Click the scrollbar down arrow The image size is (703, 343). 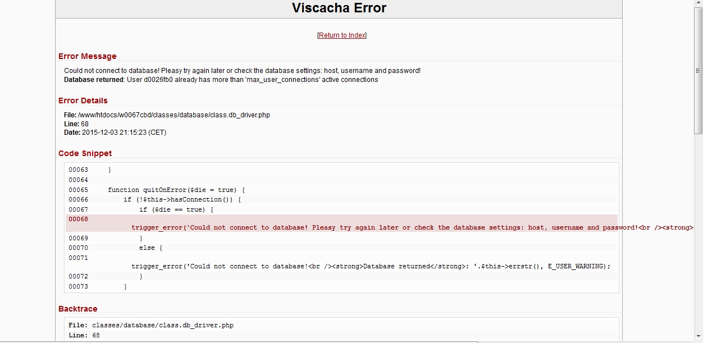point(698,337)
